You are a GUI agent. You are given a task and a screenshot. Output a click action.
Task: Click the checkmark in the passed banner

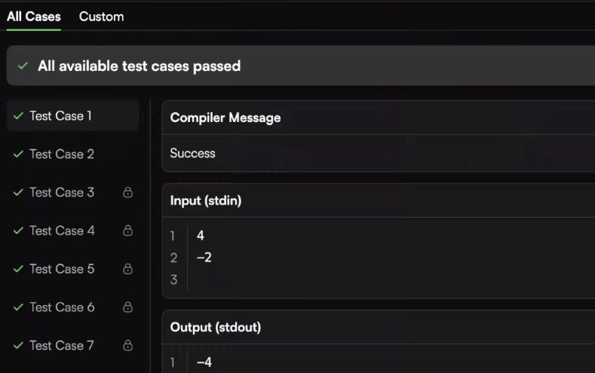click(23, 66)
